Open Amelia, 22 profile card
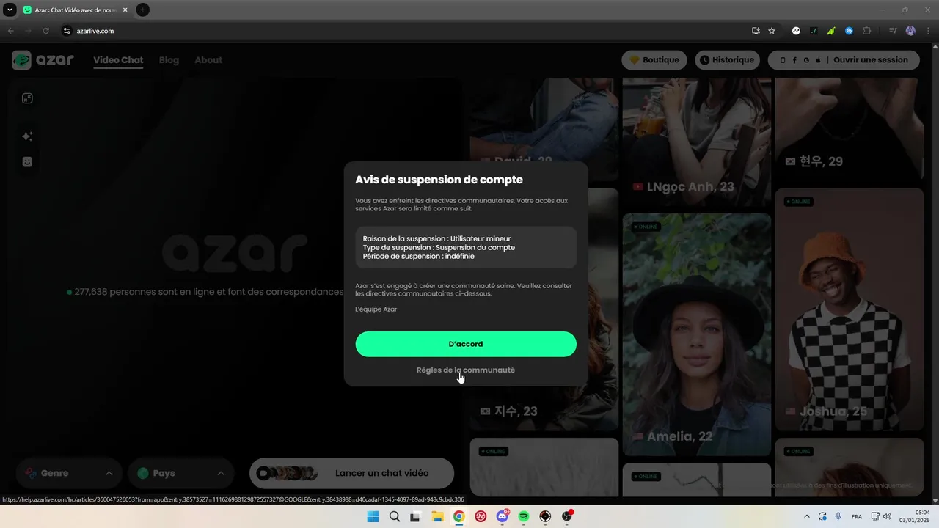 click(697, 334)
